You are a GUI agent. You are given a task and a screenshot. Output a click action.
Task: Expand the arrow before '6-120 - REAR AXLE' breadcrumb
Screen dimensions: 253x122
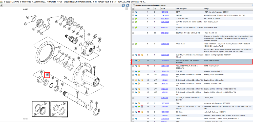[x=111, y=2]
